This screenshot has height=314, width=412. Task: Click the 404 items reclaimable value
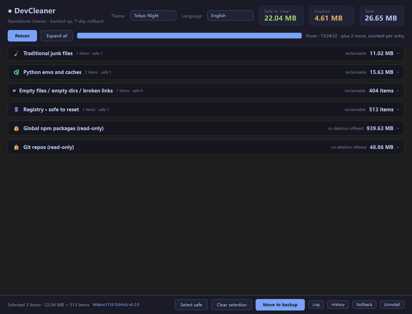(x=381, y=91)
